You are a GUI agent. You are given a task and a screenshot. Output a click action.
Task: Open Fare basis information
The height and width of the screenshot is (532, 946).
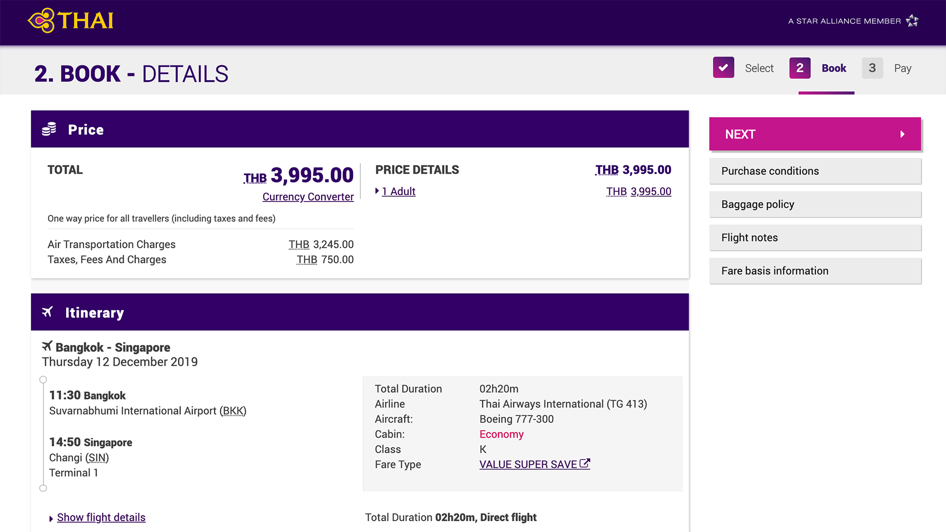pos(815,271)
